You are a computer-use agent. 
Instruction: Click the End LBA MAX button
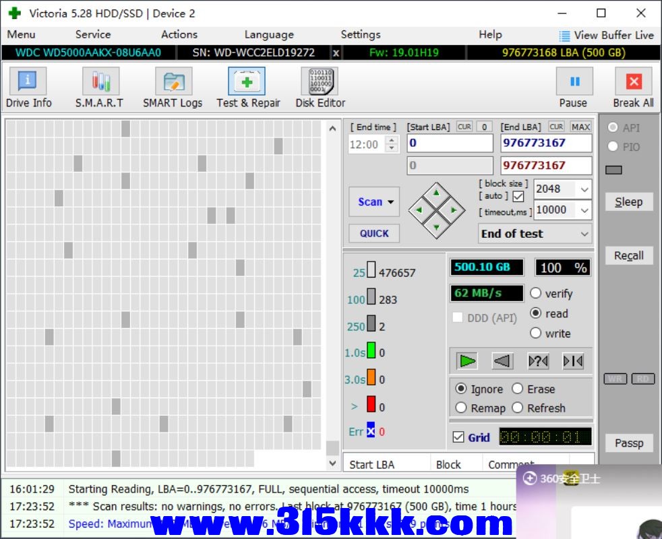pos(580,127)
